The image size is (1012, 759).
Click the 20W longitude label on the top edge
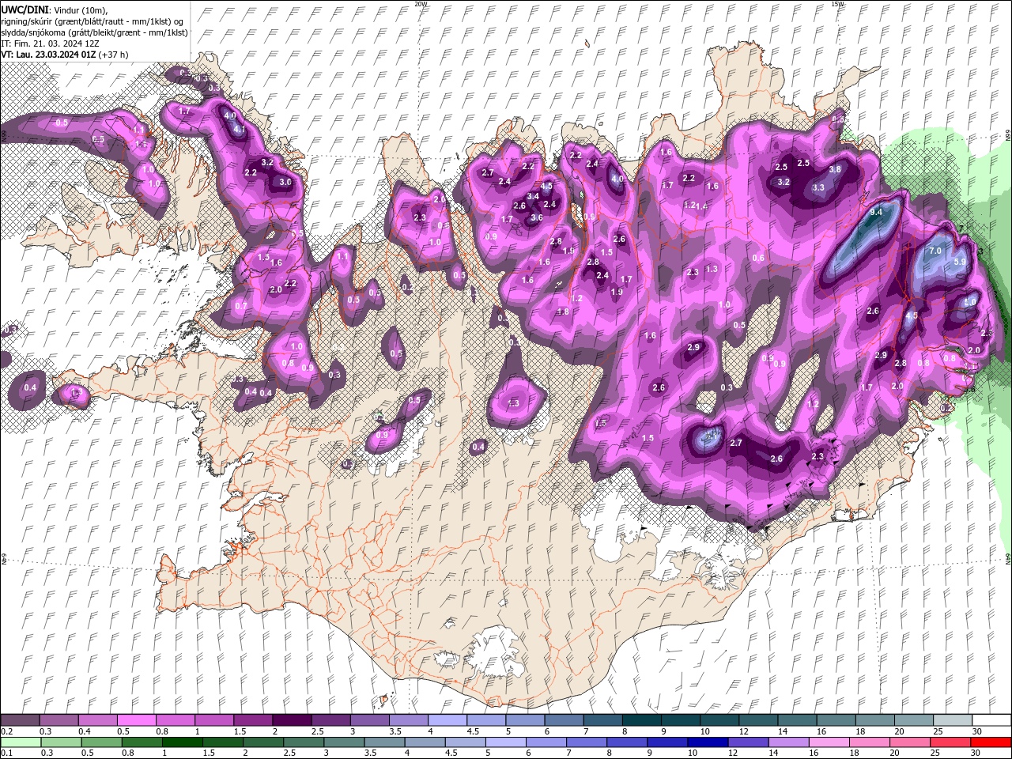[421, 4]
